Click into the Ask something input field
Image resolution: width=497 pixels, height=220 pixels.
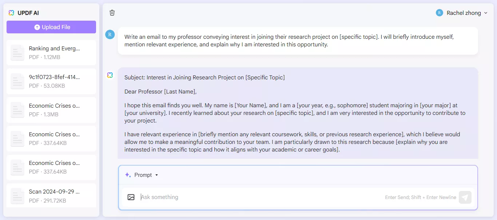tap(255, 197)
